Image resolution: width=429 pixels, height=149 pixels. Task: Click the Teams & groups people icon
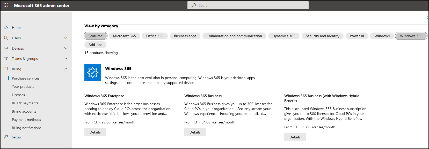pyautogui.click(x=6, y=58)
